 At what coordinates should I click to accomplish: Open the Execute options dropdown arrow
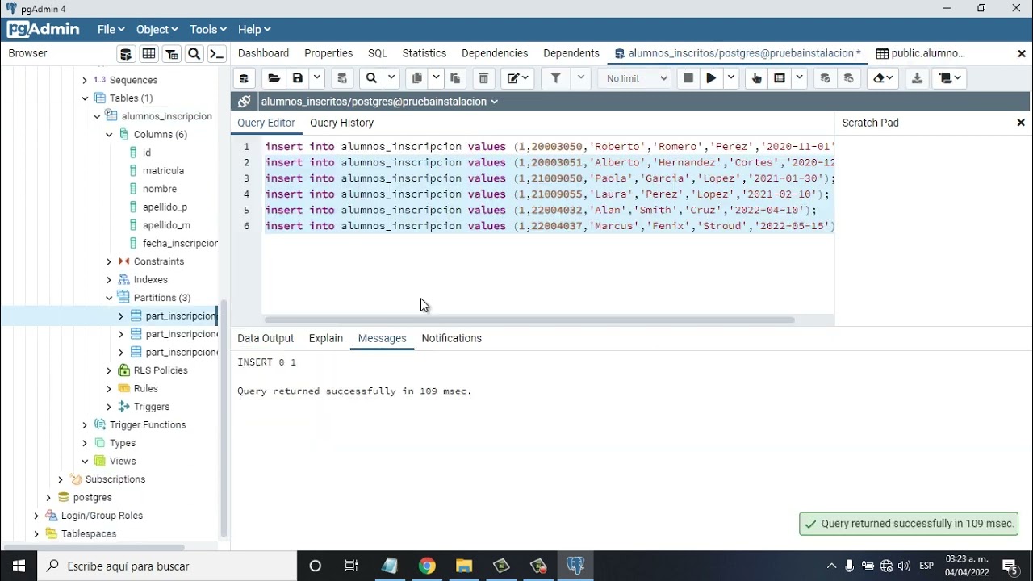[x=731, y=78]
